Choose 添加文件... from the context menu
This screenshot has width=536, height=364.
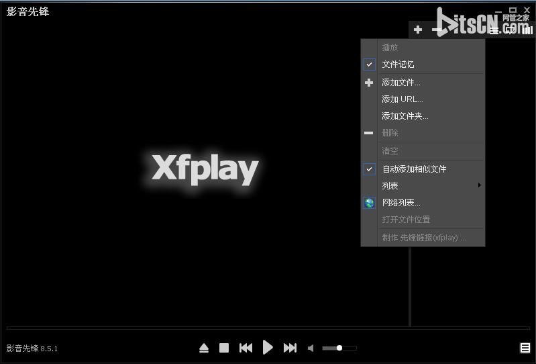(x=423, y=83)
